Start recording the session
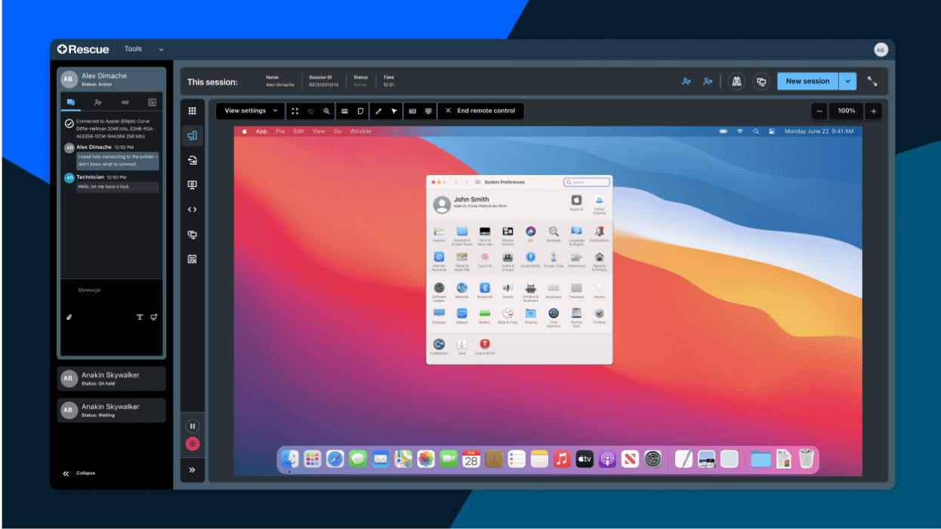 [192, 444]
